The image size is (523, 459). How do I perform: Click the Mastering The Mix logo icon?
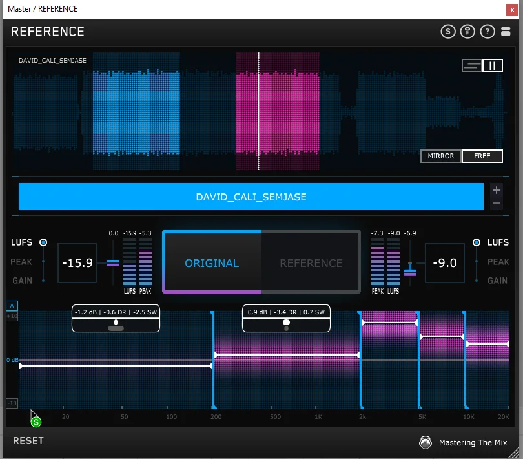click(426, 442)
